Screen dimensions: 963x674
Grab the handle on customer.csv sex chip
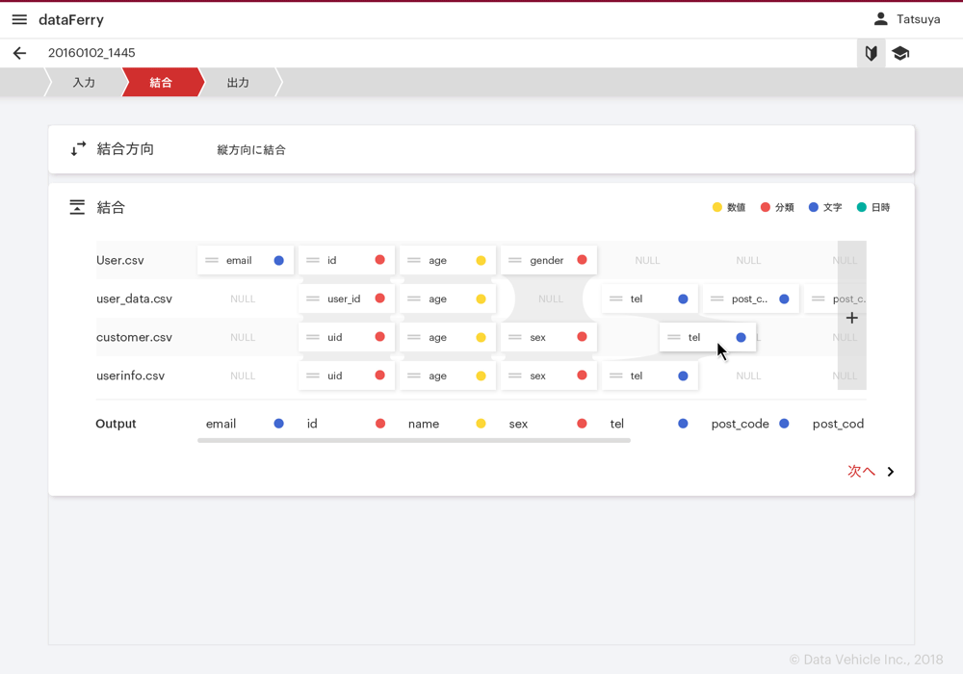coord(514,337)
